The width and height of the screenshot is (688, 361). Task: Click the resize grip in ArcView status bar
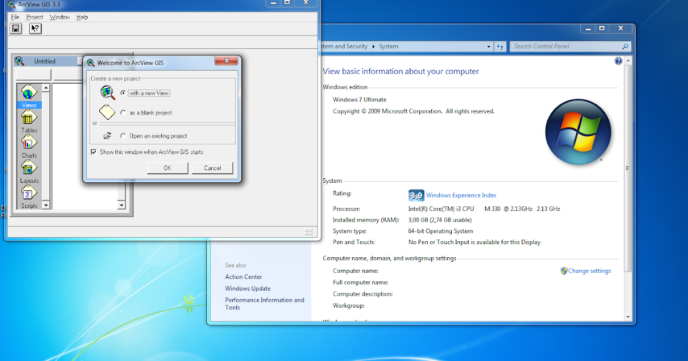pos(308,231)
